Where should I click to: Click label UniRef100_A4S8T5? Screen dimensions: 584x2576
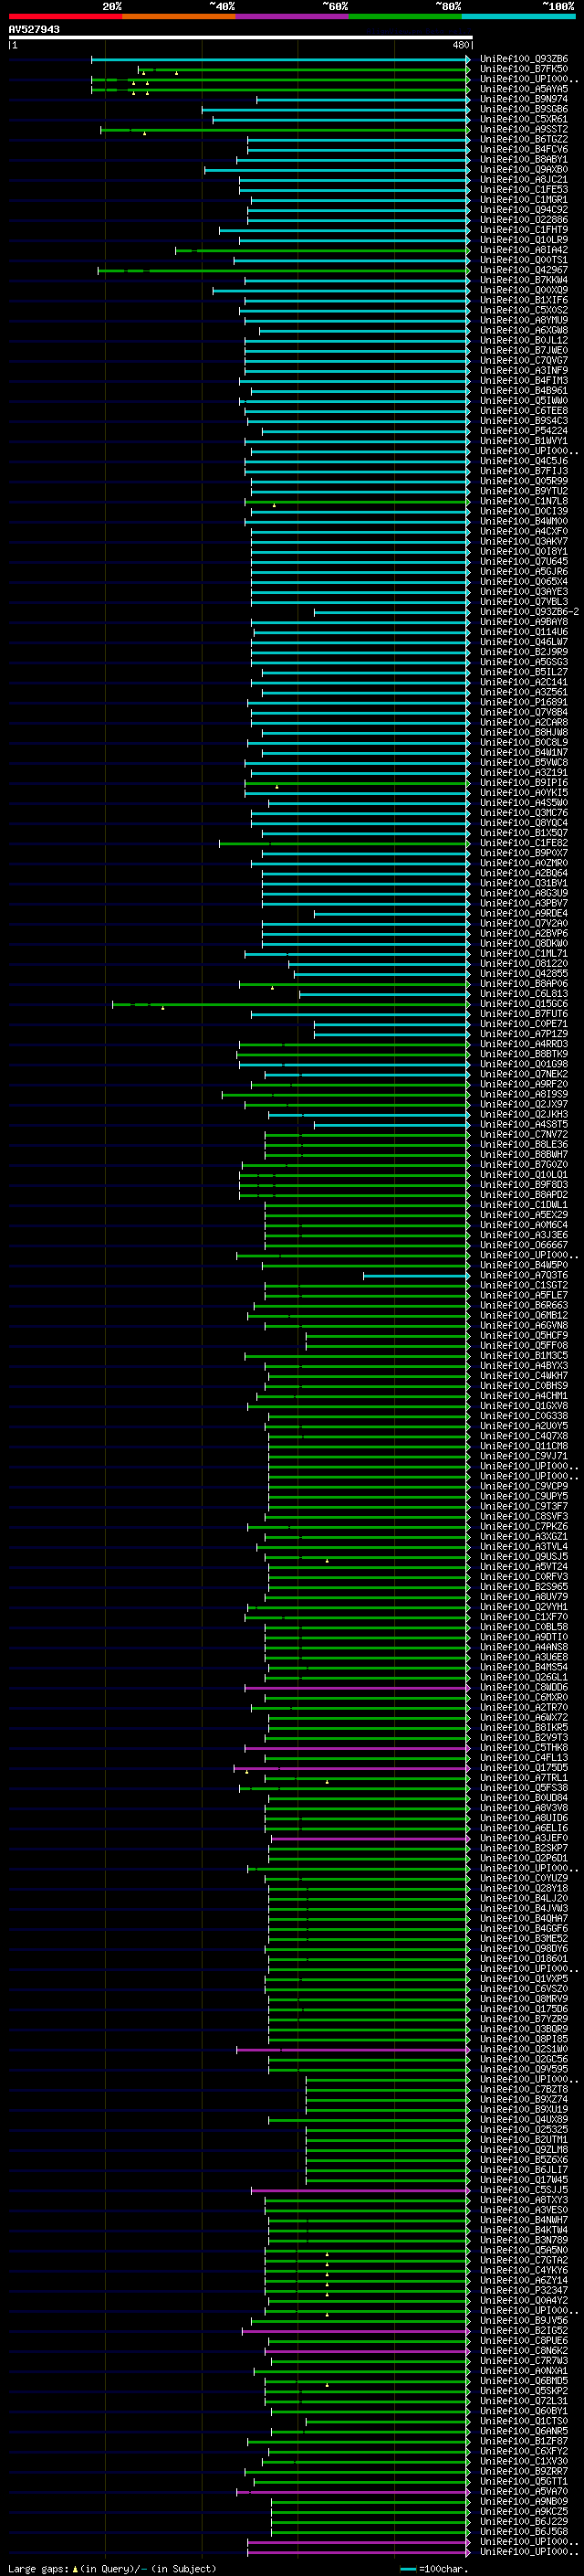[523, 1124]
